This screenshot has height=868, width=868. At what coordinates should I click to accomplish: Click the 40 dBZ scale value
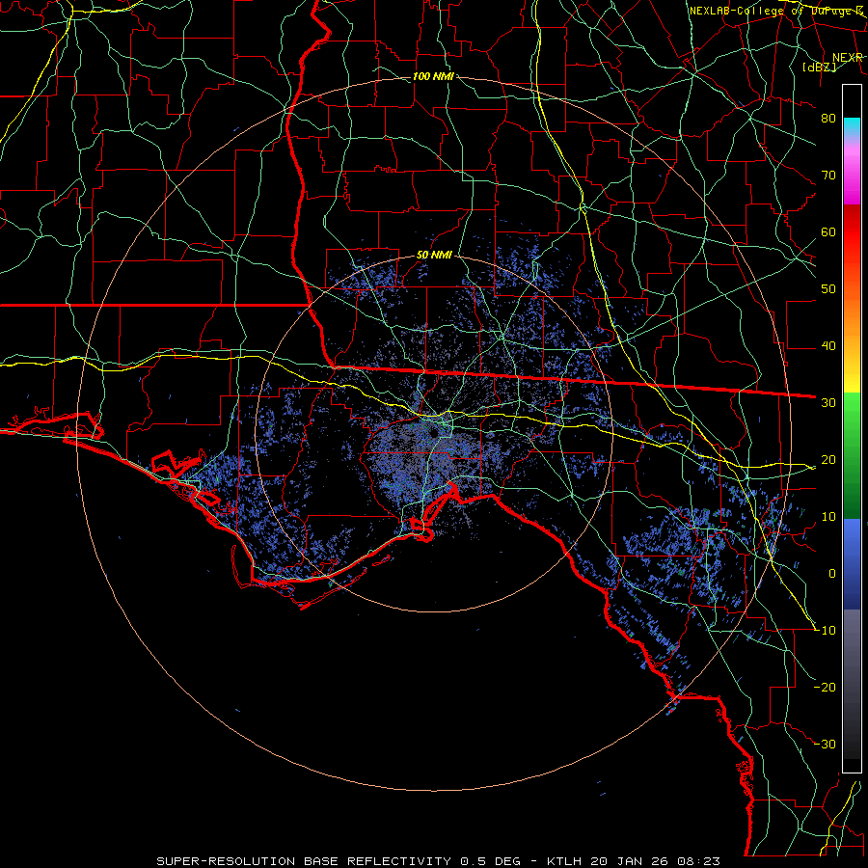coord(828,346)
